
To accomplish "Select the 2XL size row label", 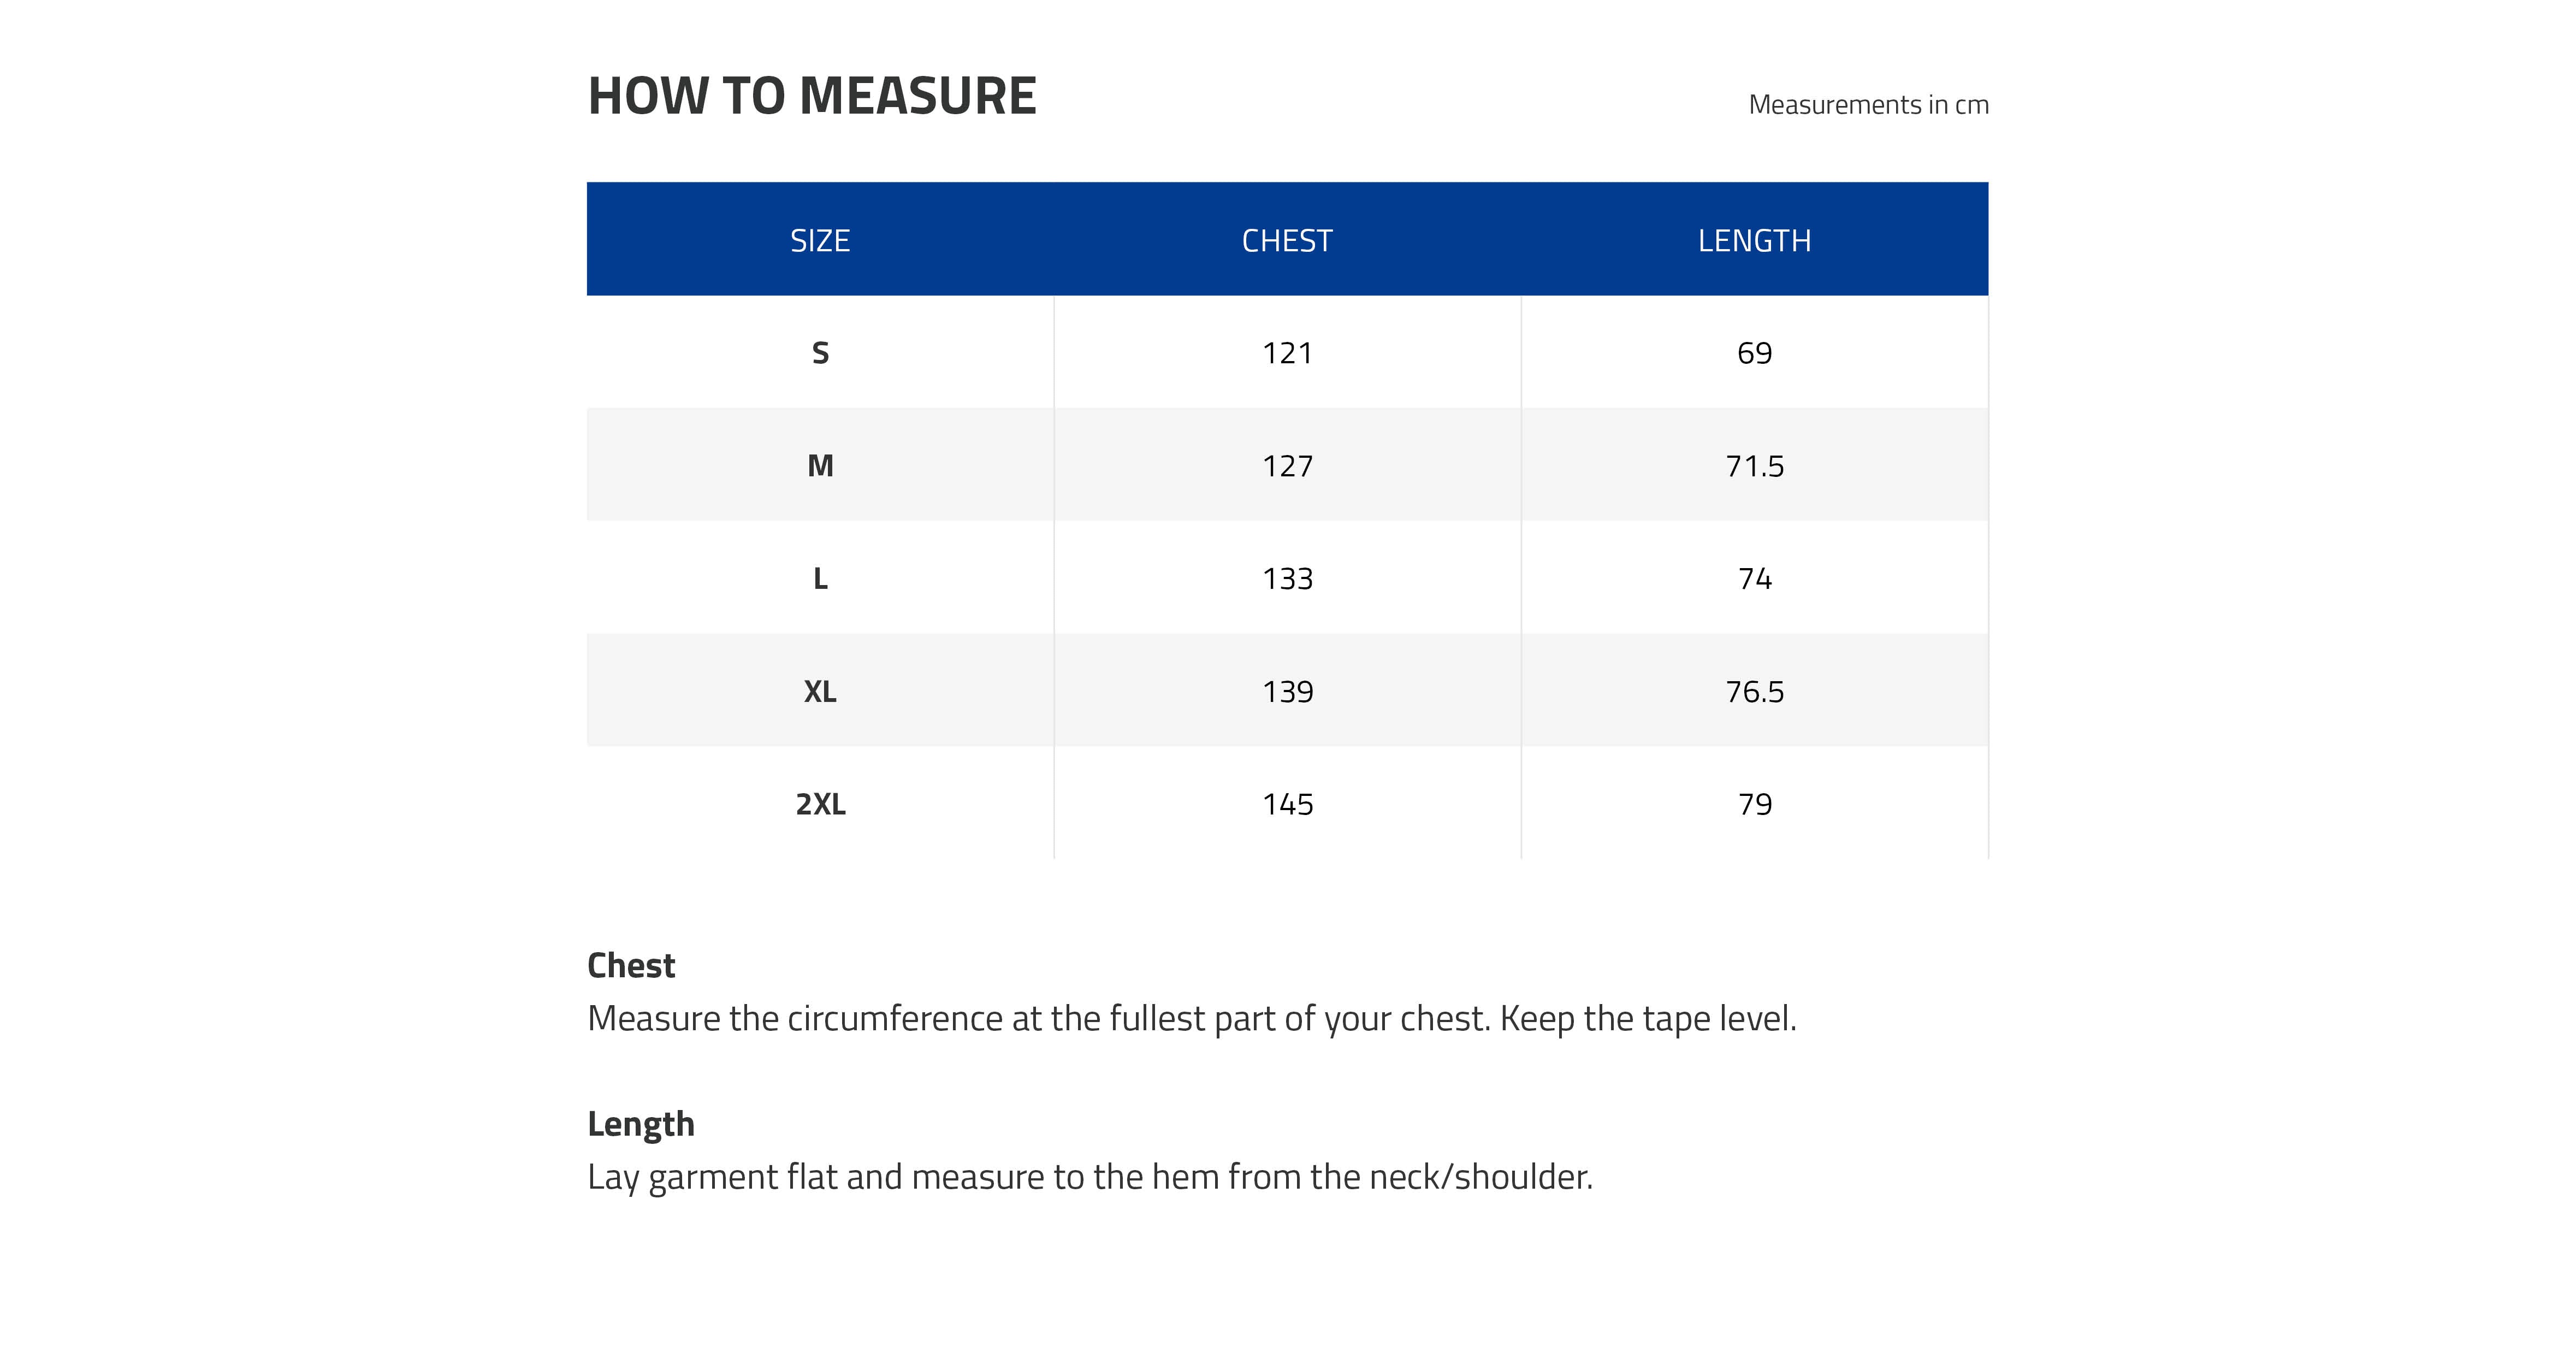I will [x=819, y=804].
